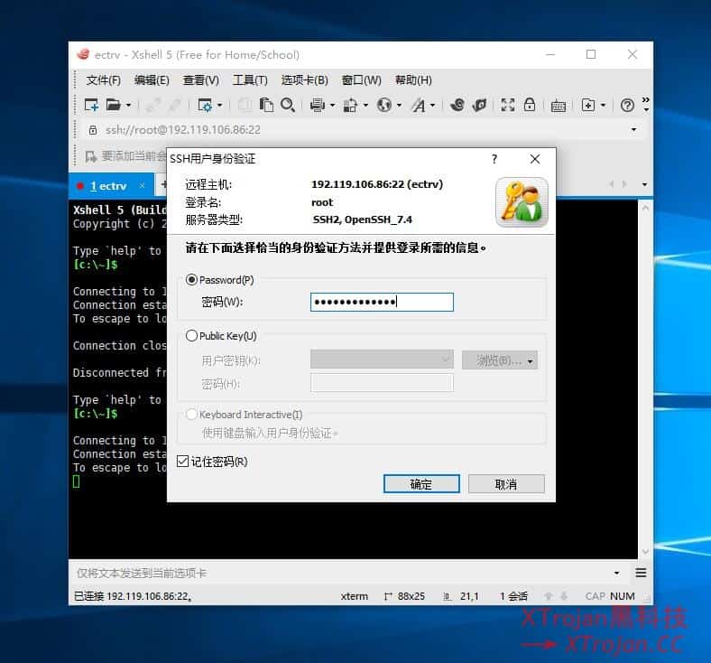Open the 帮助(H) menu

413,80
